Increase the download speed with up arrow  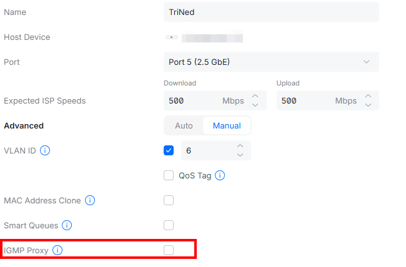click(255, 97)
